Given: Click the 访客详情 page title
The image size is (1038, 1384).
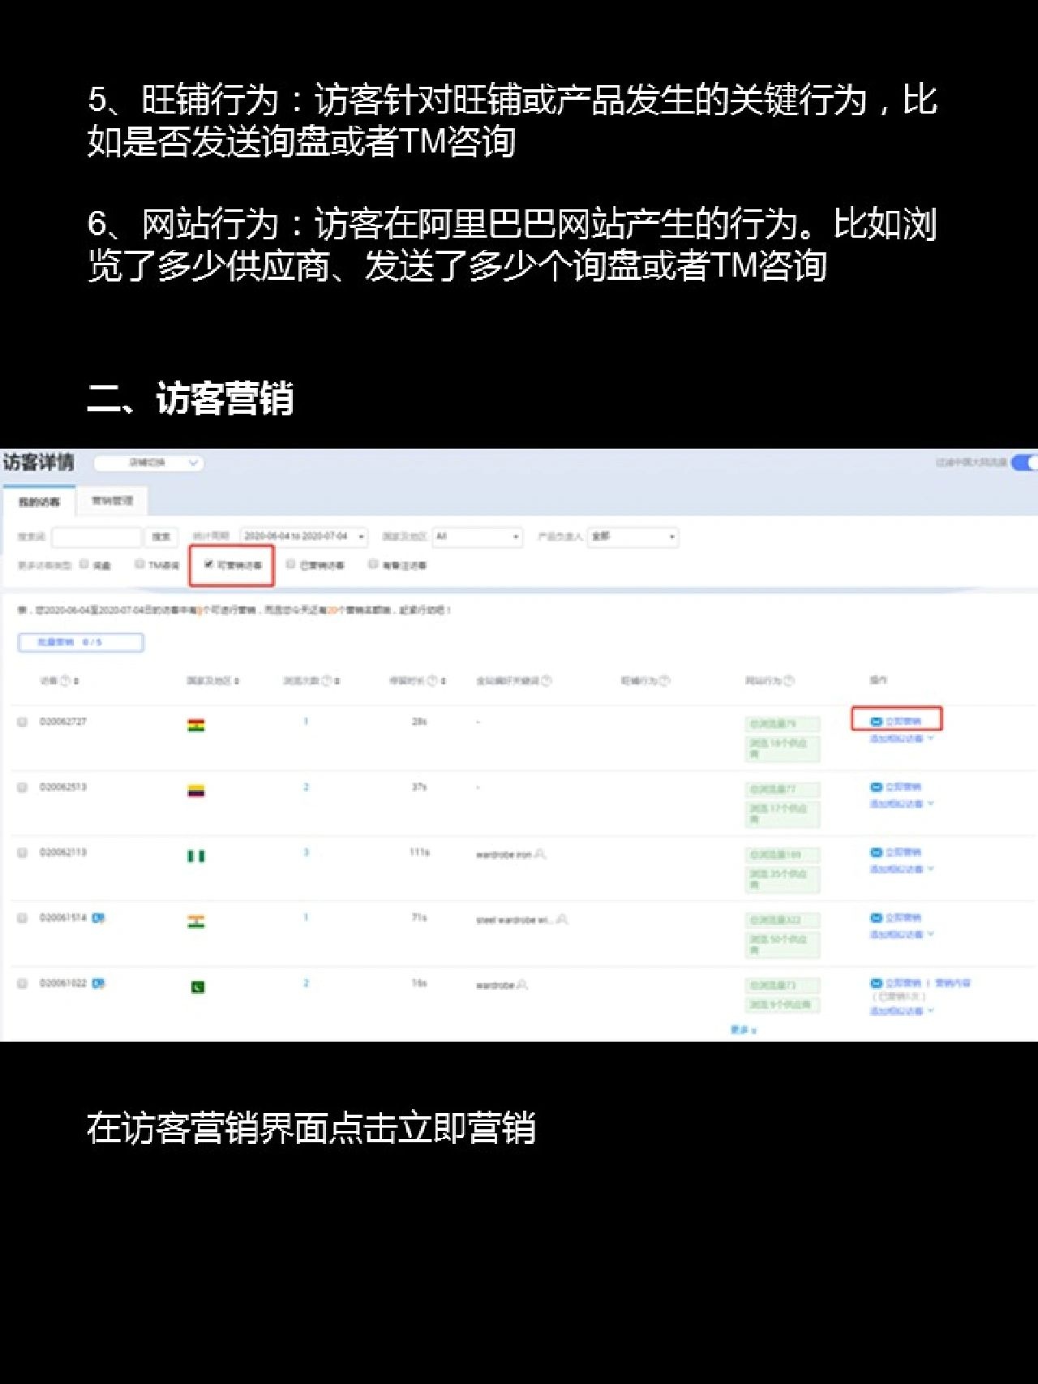Looking at the screenshot, I should 38,462.
